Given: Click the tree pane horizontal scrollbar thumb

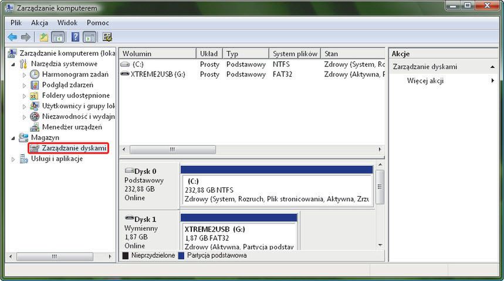Looking at the screenshot, I should (55, 256).
